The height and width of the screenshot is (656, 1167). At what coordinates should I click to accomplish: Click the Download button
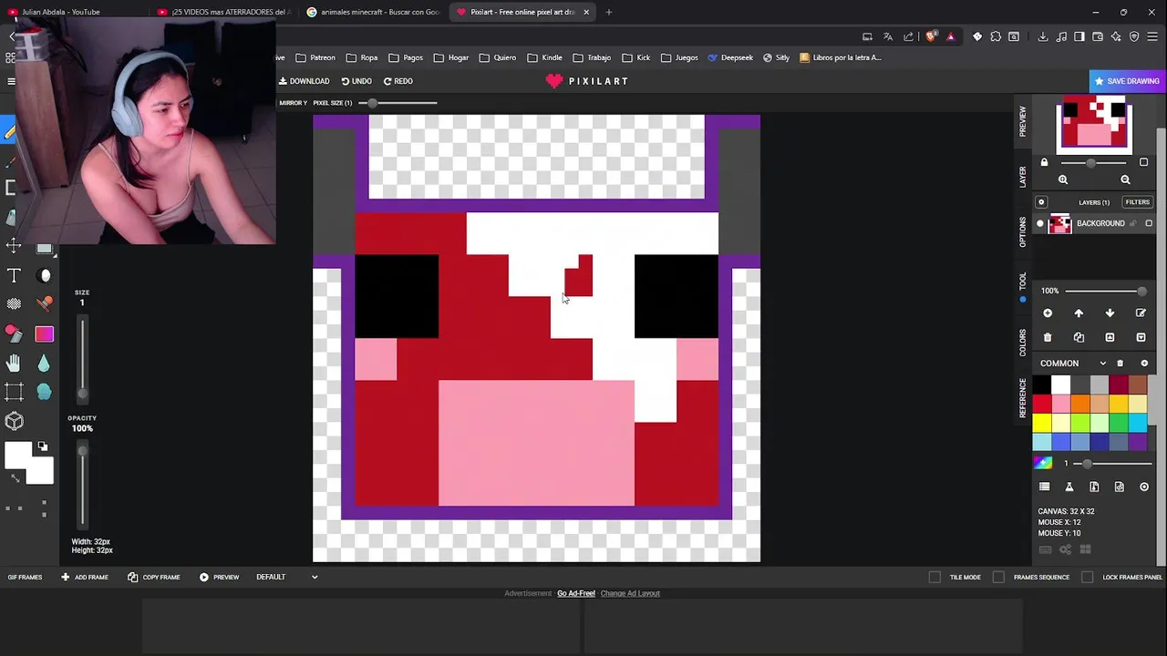(305, 81)
